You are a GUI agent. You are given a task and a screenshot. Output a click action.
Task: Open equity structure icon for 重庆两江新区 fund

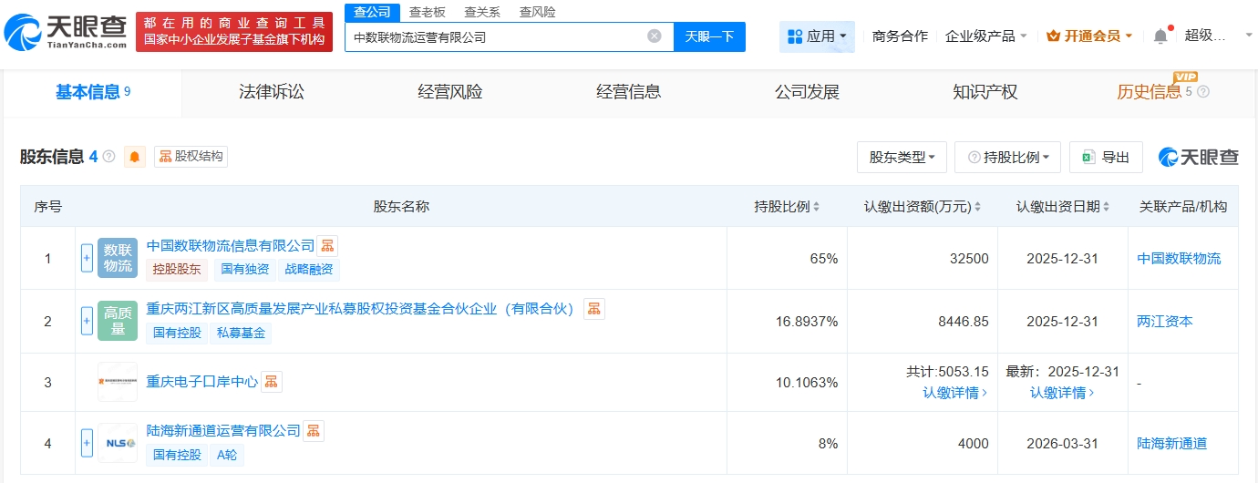coord(594,309)
